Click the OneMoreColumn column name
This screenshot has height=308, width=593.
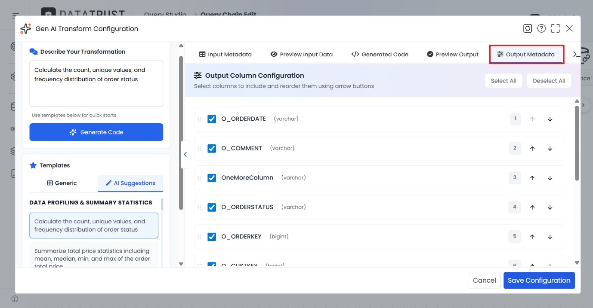(247, 178)
